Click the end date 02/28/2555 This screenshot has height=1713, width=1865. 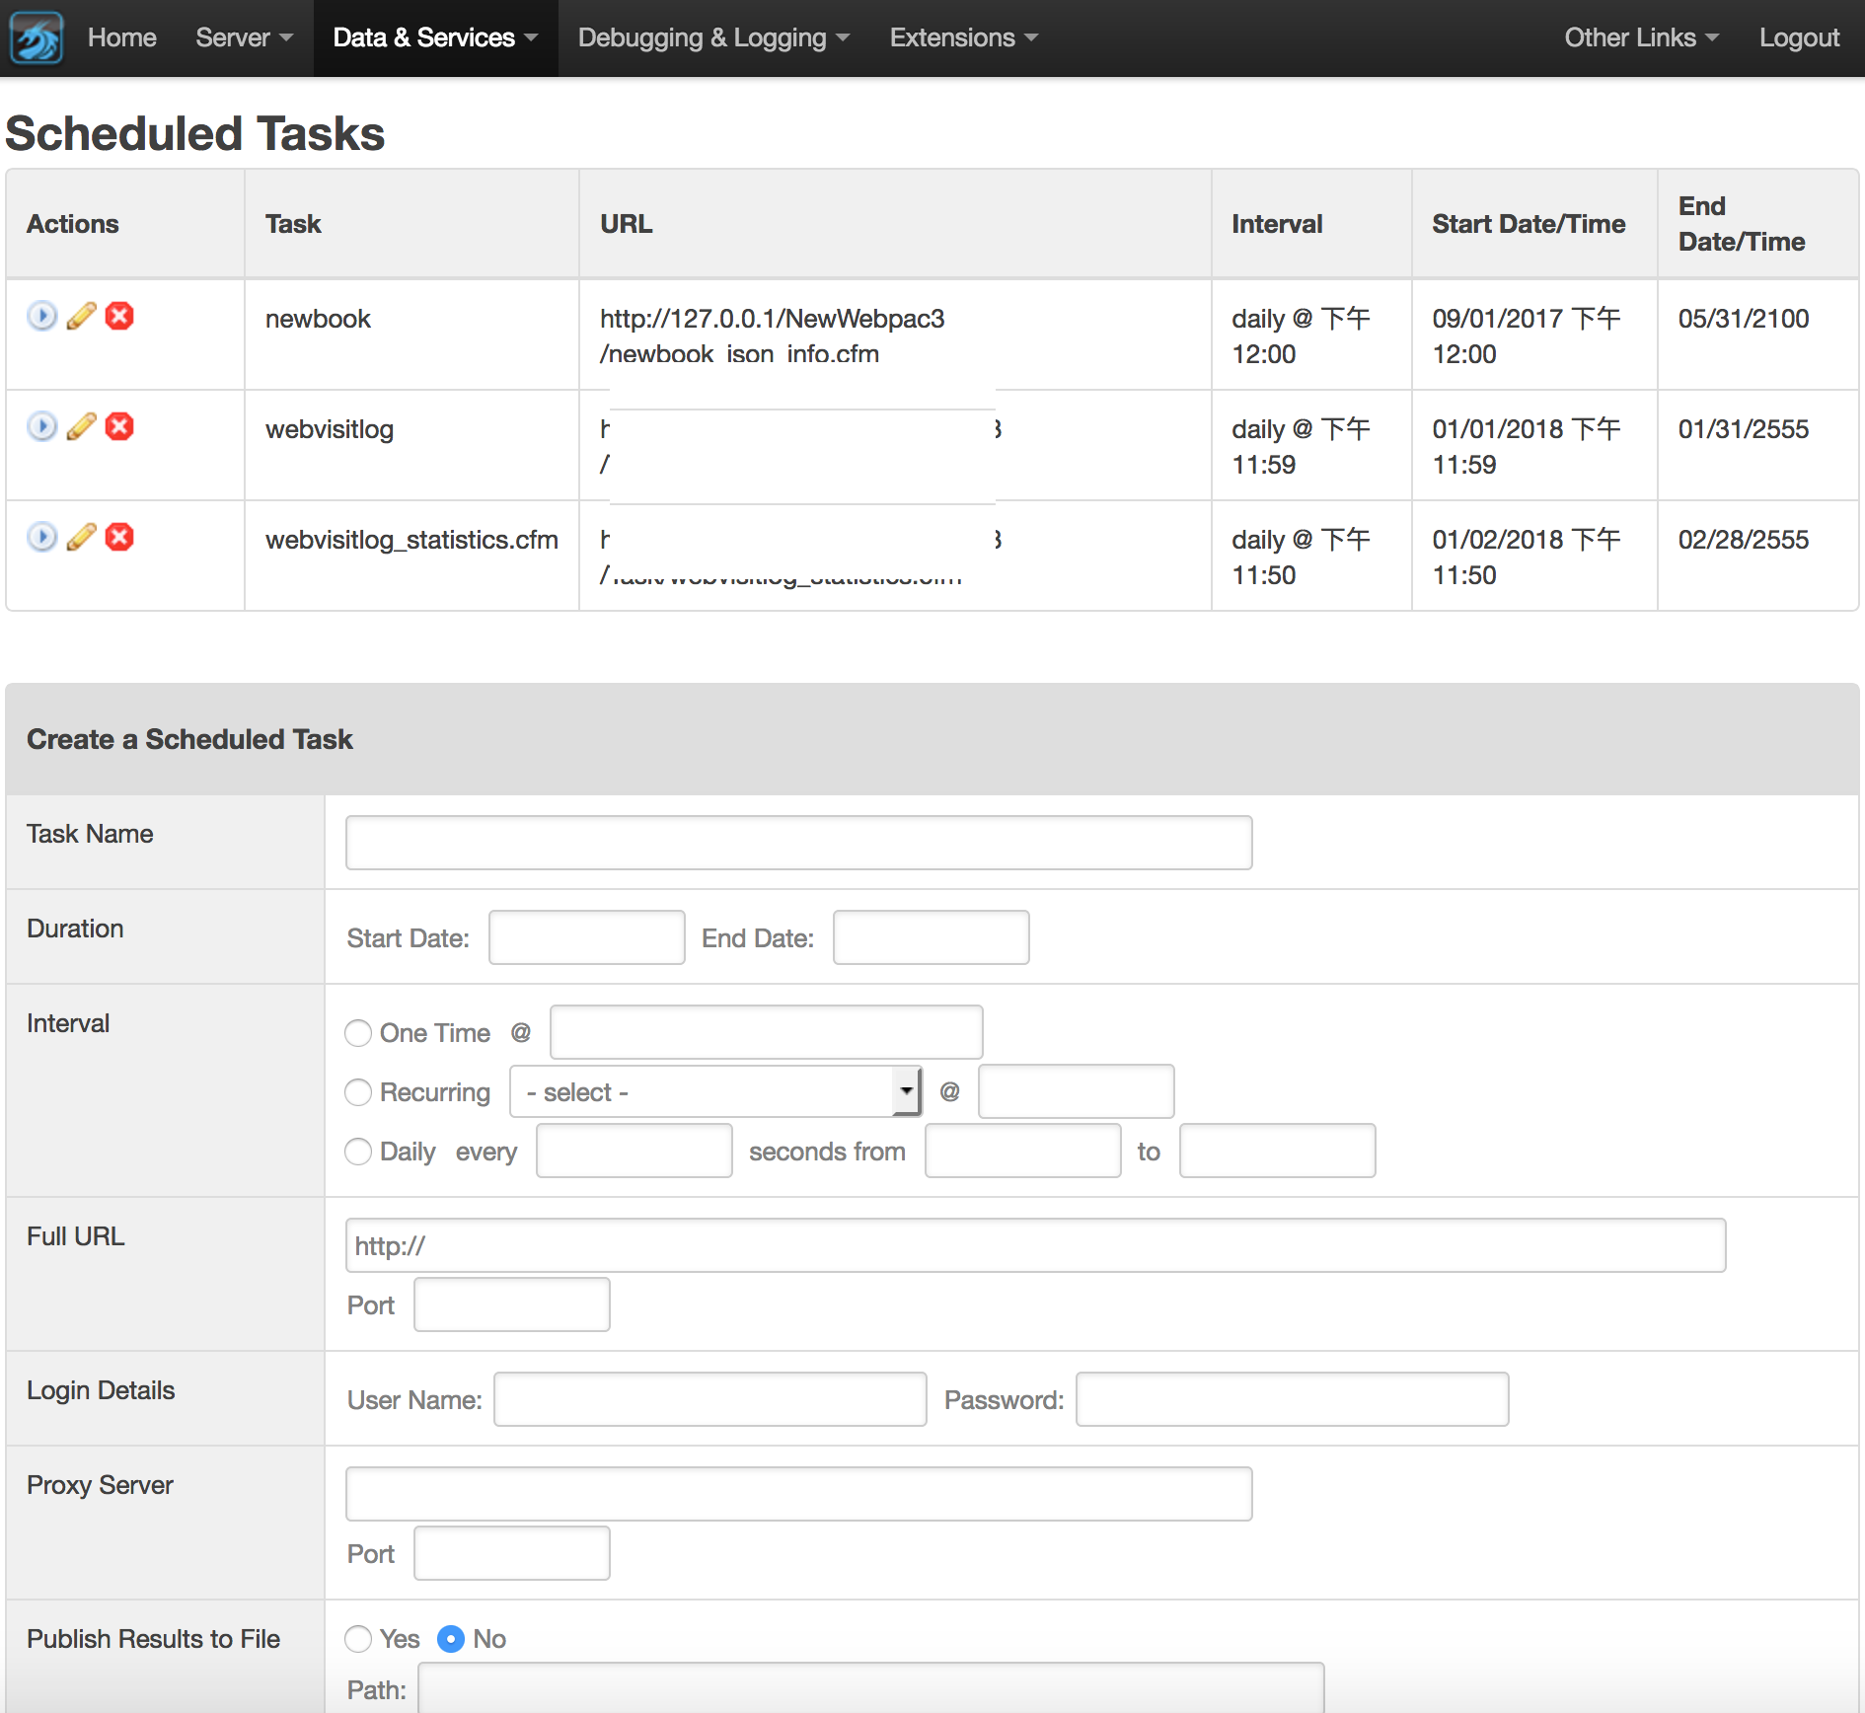click(x=1744, y=540)
